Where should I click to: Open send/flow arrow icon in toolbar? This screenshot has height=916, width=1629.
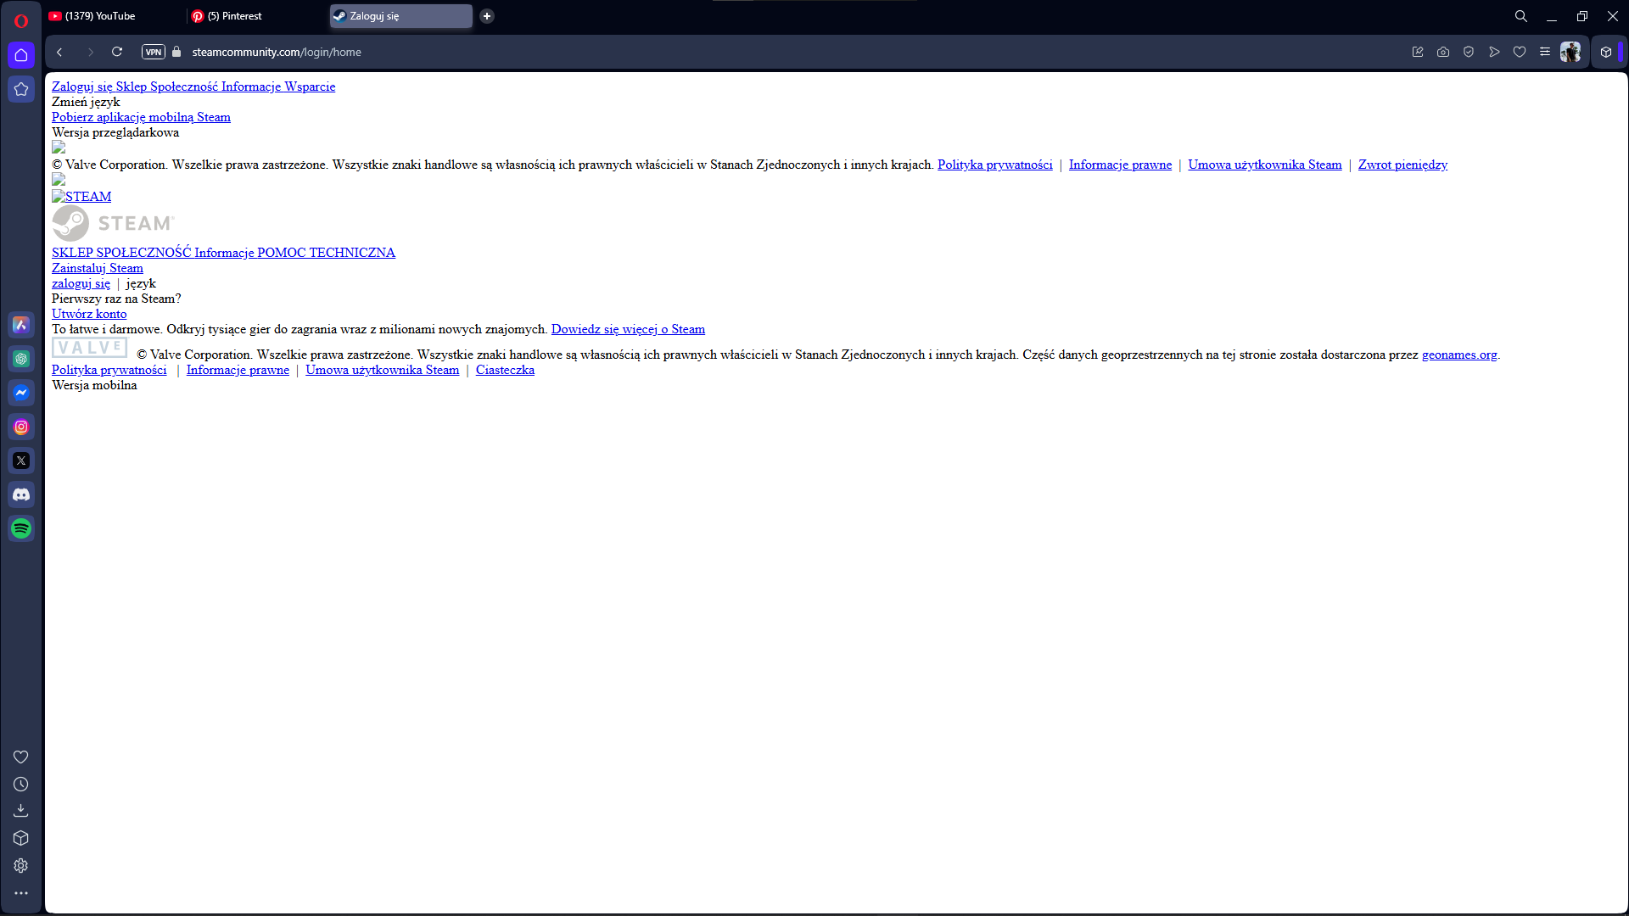pos(1494,52)
